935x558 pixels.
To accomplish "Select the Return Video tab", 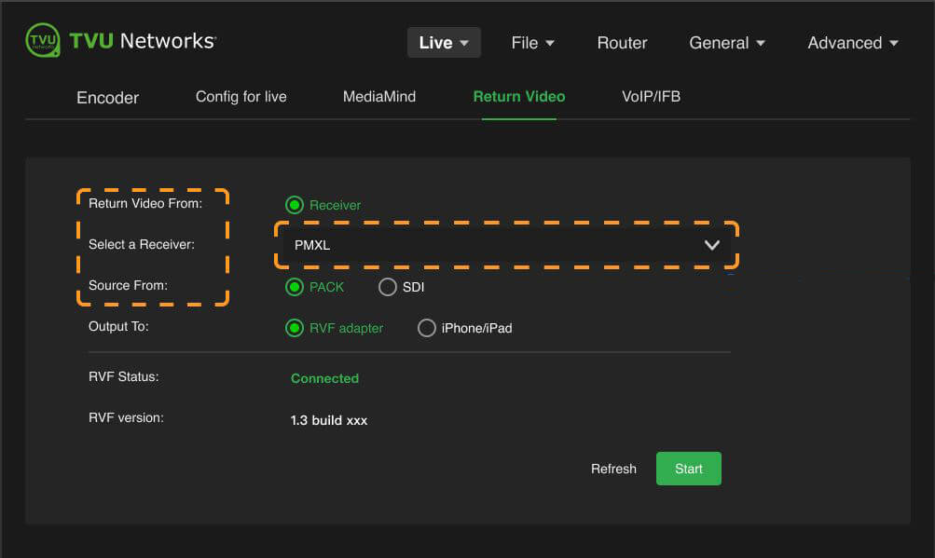I will (519, 97).
